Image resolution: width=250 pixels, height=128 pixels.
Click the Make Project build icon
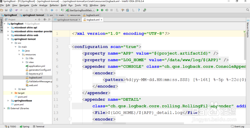(x=62, y=10)
